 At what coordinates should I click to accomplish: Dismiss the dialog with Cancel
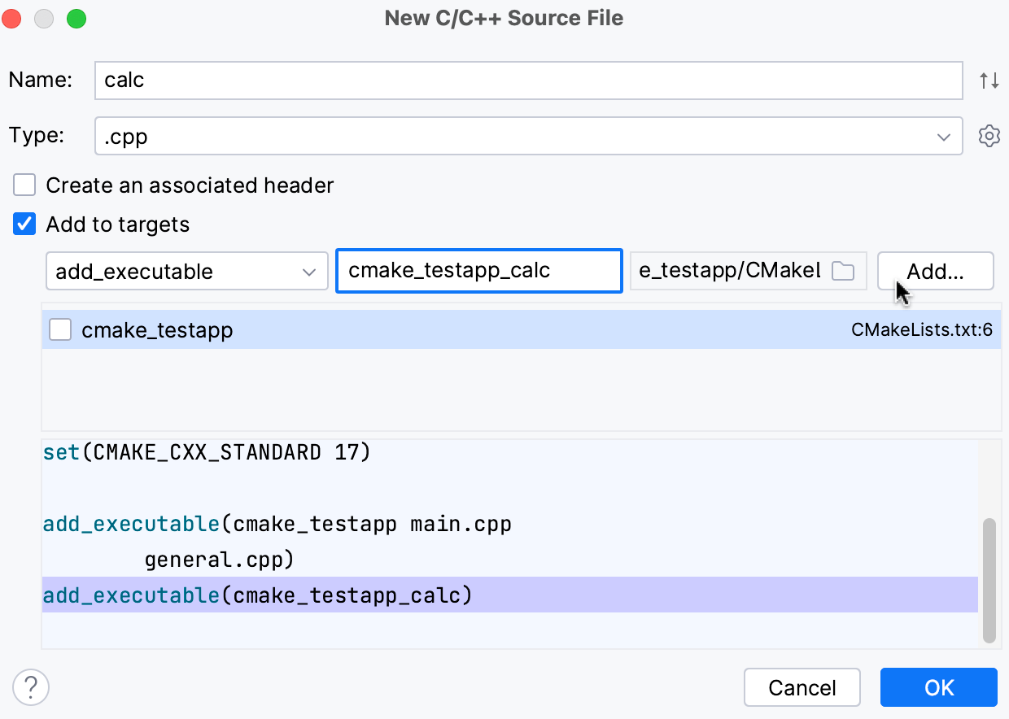802,687
